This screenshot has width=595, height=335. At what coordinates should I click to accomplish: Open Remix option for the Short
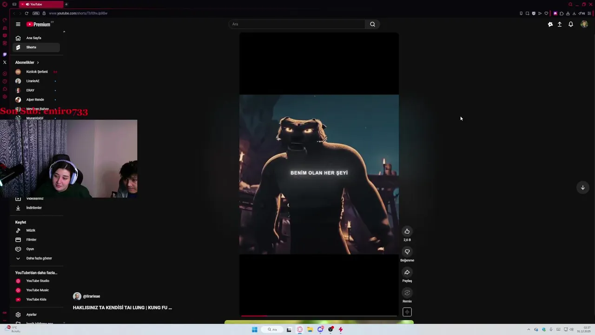coord(407,293)
